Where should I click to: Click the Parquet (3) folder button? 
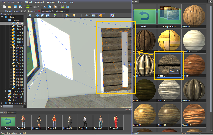pos(169,16)
